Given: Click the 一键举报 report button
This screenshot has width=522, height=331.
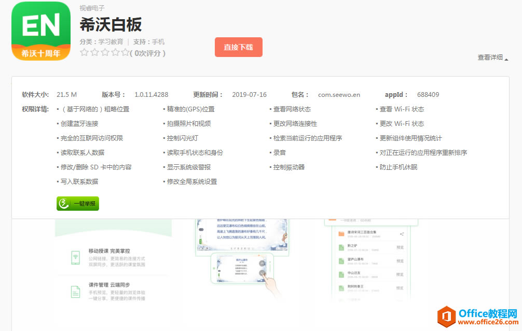Looking at the screenshot, I should click(77, 204).
